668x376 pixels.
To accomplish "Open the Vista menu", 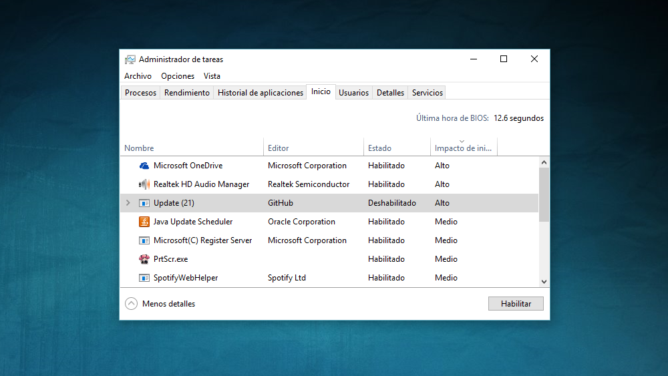I will click(x=212, y=76).
